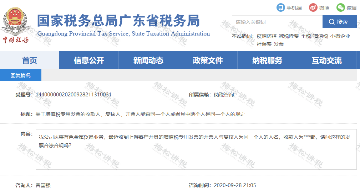Open the Weibo icon link
This screenshot has width=360, height=191.
[x=313, y=7]
